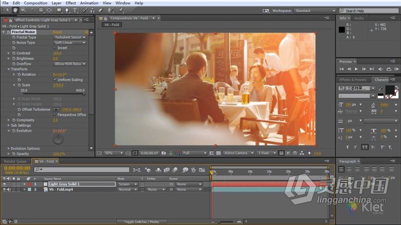Screen dimensions: 401x225
Task: Toggle loop option in Preview panel
Action: coord(389,69)
